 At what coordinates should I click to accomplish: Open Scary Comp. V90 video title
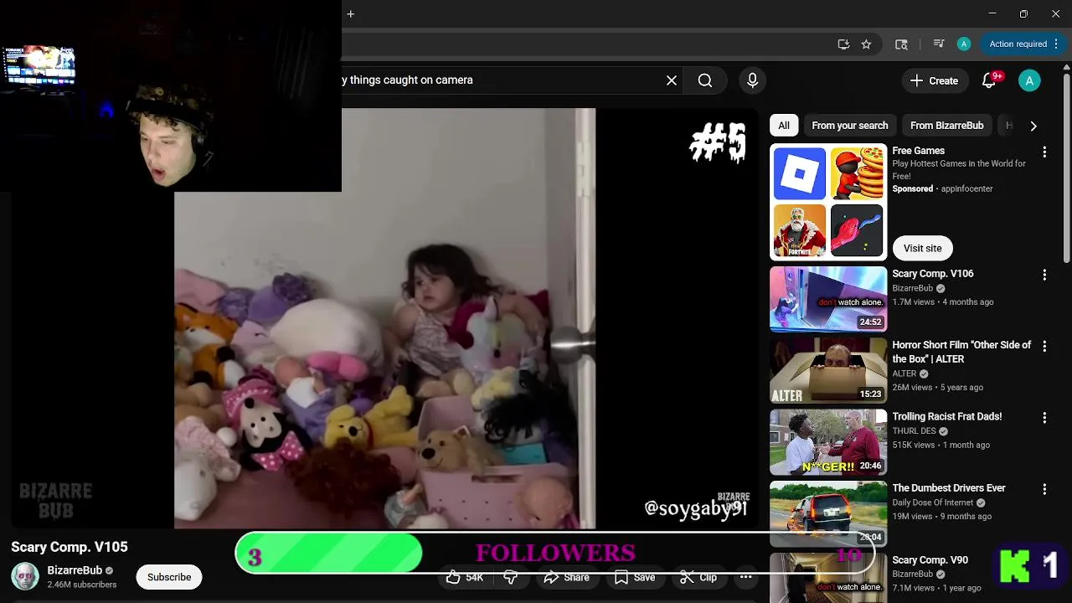pyautogui.click(x=930, y=560)
